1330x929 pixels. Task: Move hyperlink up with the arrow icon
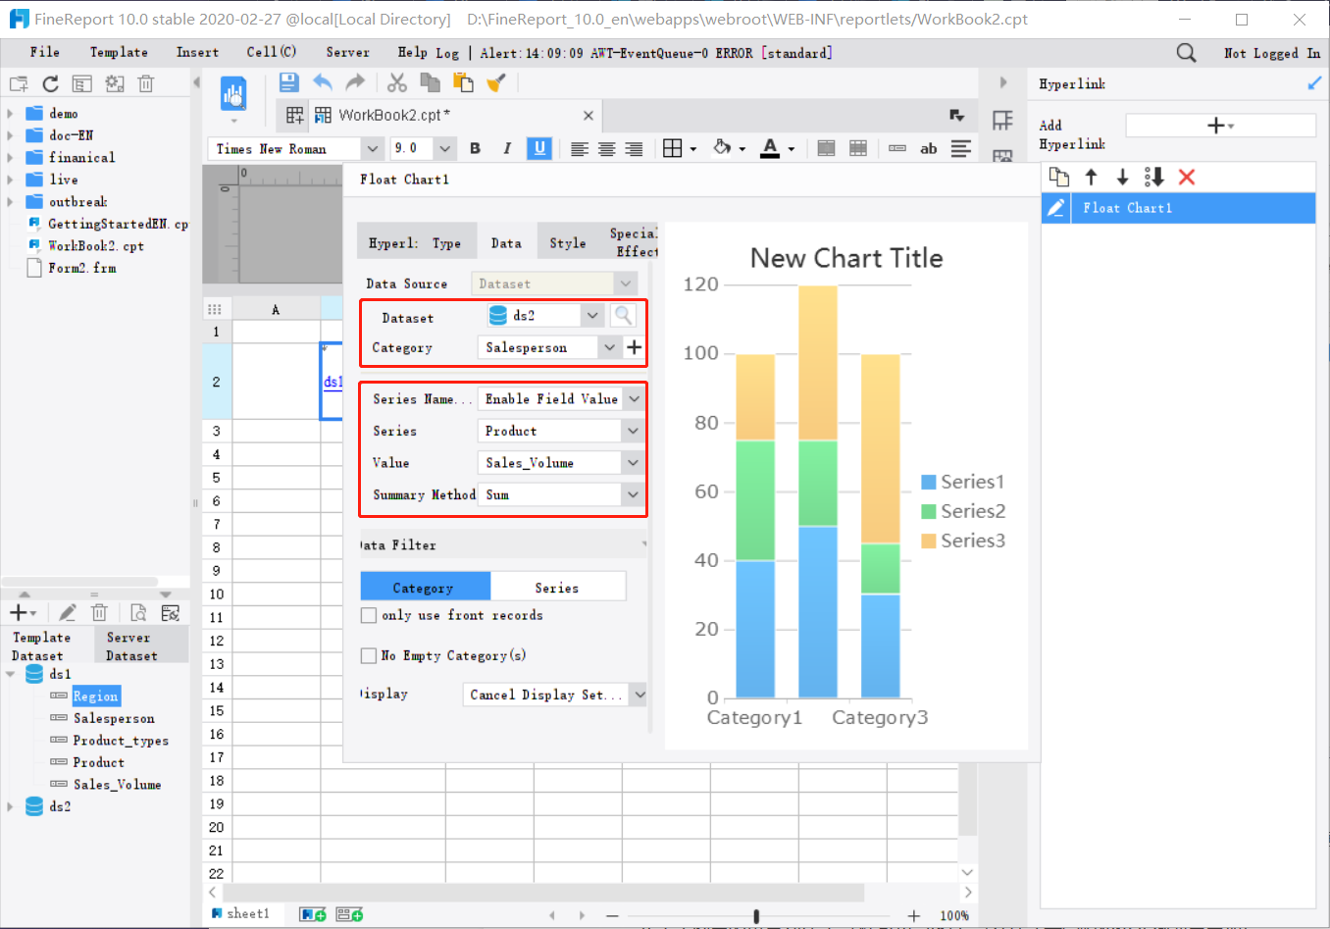point(1091,177)
